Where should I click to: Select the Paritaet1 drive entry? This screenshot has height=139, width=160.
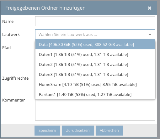tap(95, 94)
